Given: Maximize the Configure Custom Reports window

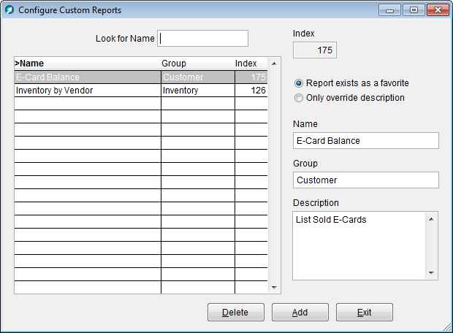Looking at the screenshot, I should [x=414, y=10].
